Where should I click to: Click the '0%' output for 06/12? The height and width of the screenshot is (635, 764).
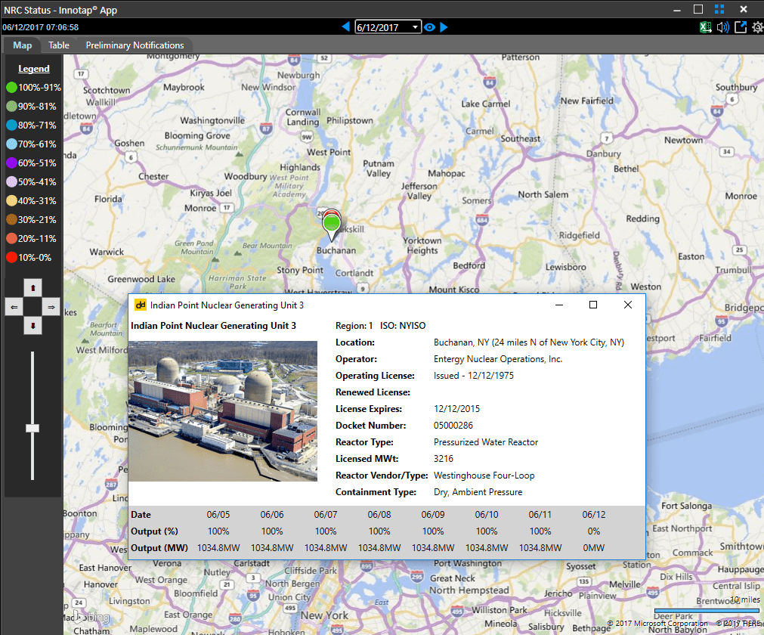(x=594, y=531)
